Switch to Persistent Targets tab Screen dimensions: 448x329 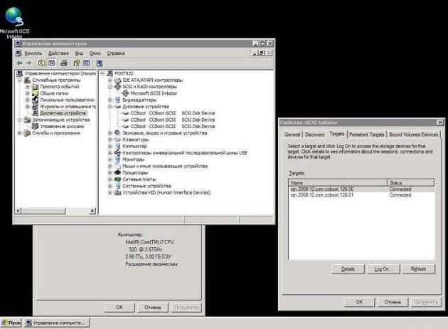click(366, 135)
